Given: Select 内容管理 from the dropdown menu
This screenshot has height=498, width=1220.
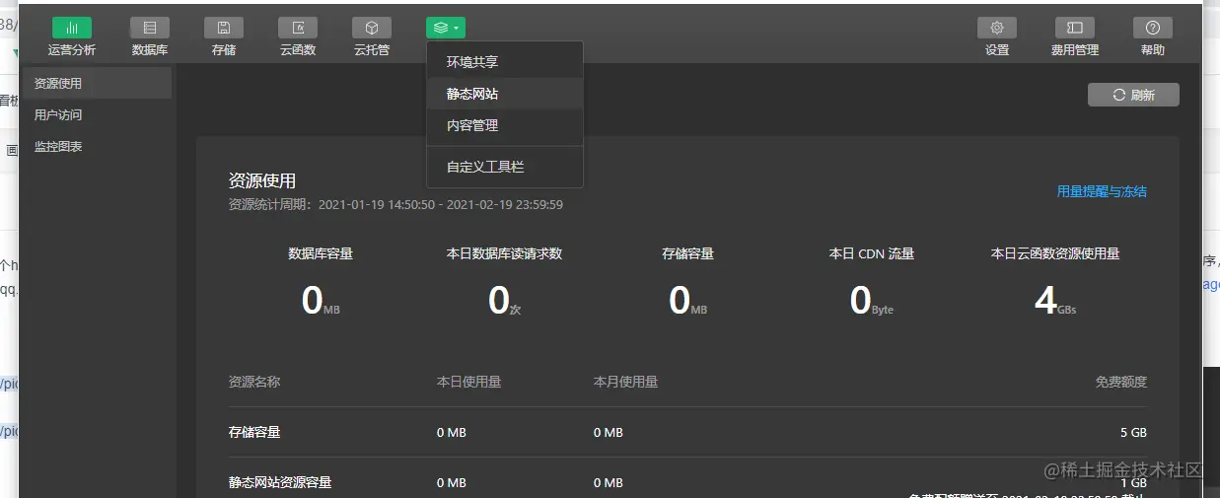Looking at the screenshot, I should tap(505, 125).
